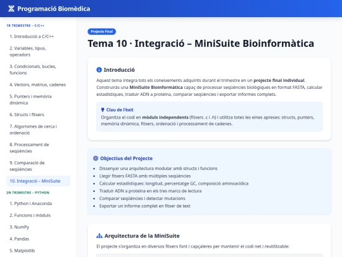The width and height of the screenshot is (342, 257).
Task: Click the DNA logo icon in header
Action: [x=11, y=8]
